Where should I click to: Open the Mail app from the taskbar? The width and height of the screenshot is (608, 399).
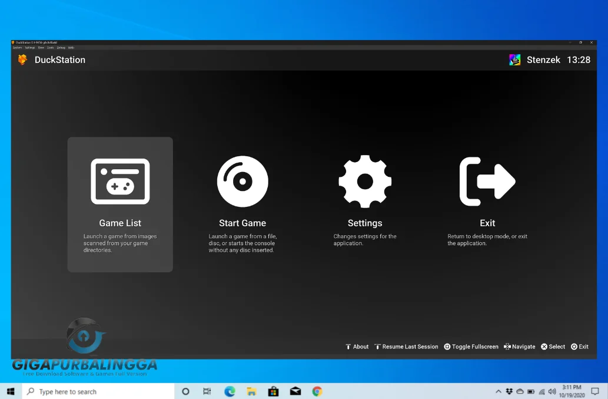(x=295, y=391)
